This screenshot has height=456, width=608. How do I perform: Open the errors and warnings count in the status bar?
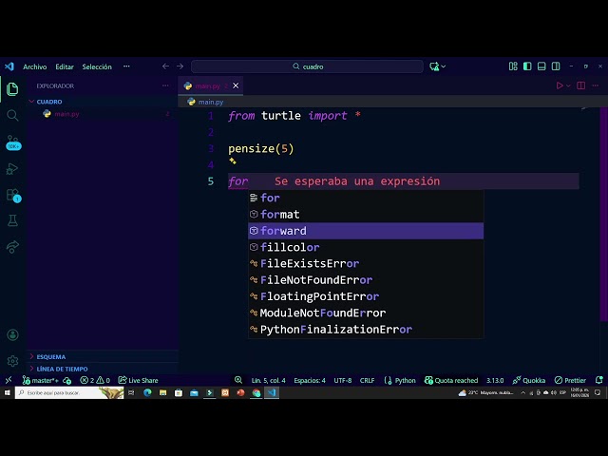95,380
